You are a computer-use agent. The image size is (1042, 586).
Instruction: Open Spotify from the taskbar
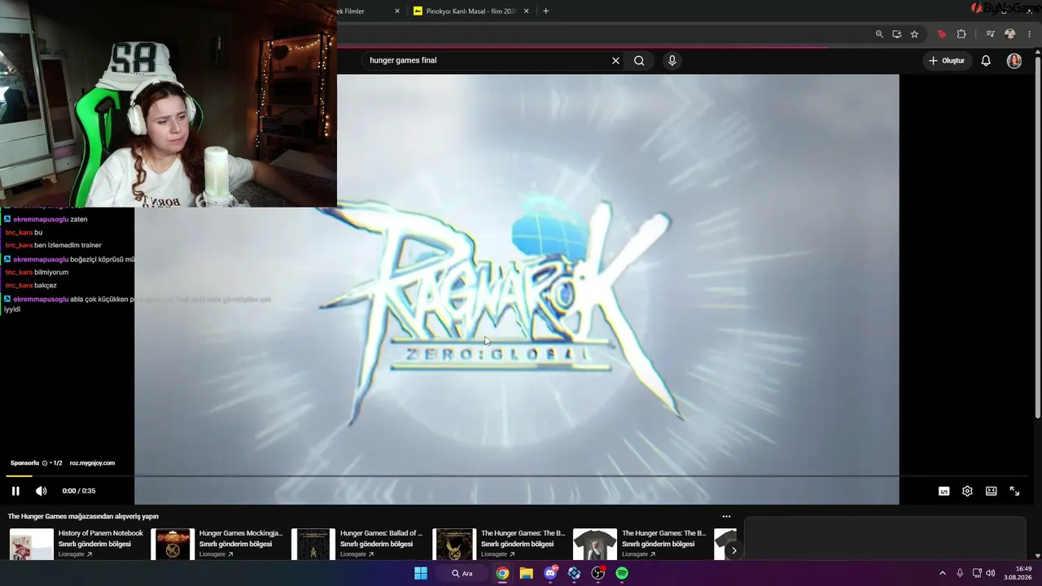[622, 573]
